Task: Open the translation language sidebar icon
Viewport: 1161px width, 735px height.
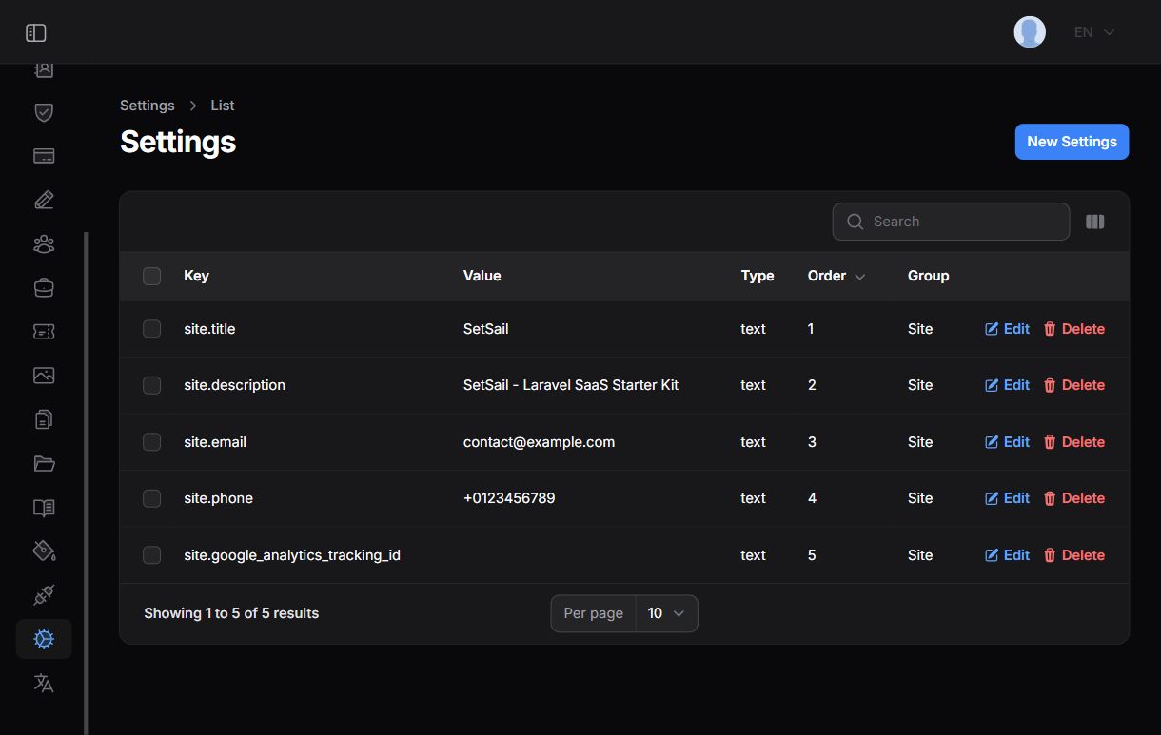Action: coord(44,683)
